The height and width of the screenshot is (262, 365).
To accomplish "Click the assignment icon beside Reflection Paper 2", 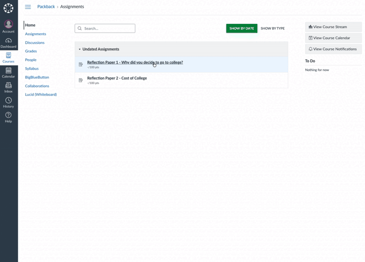I will click(81, 80).
